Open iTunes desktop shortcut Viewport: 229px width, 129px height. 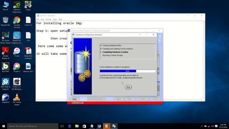pyautogui.click(x=17, y=52)
